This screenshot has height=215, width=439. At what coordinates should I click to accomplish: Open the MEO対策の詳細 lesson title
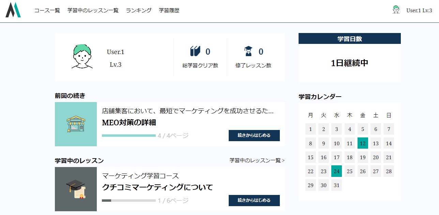pyautogui.click(x=129, y=123)
